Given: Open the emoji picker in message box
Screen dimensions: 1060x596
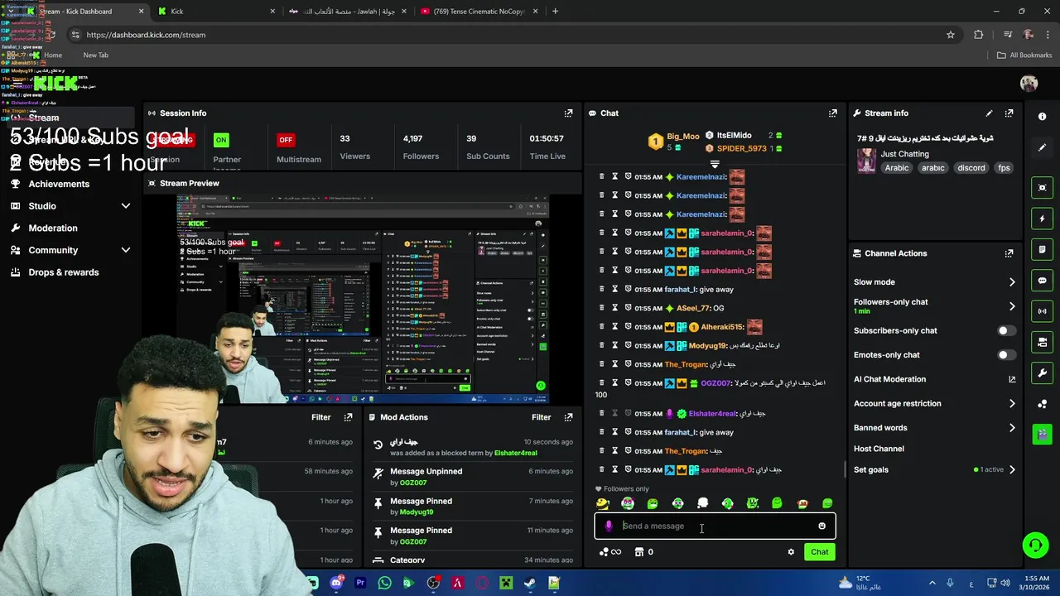Looking at the screenshot, I should (x=821, y=526).
